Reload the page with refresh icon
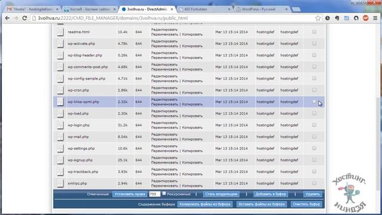The width and height of the screenshot is (382, 215). (24, 18)
